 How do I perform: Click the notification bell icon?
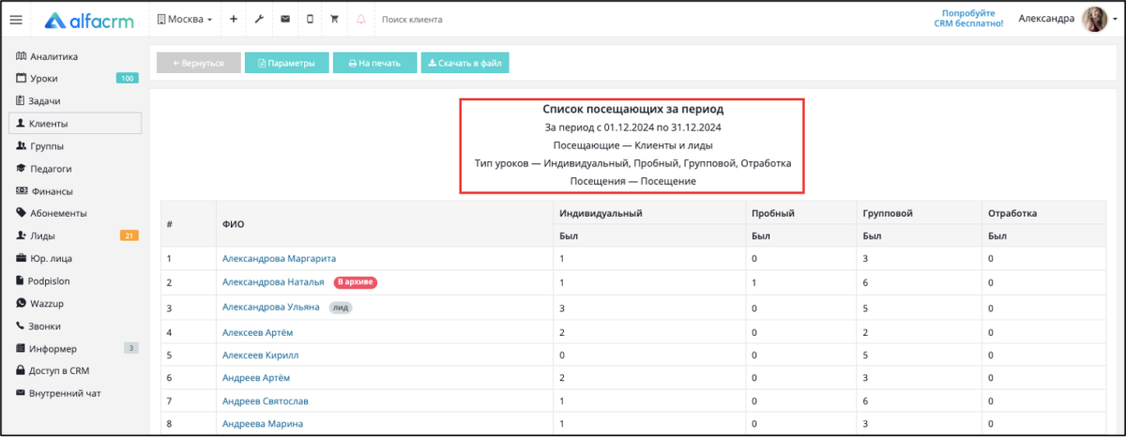click(361, 19)
